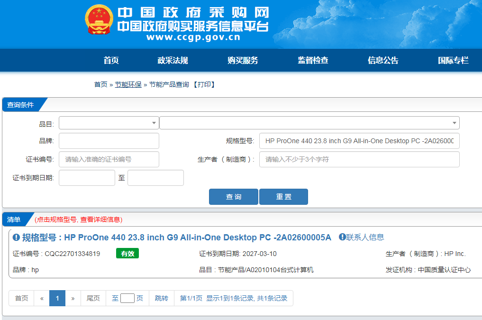Click the 重置 reset button
The image size is (482, 320).
[x=283, y=197]
